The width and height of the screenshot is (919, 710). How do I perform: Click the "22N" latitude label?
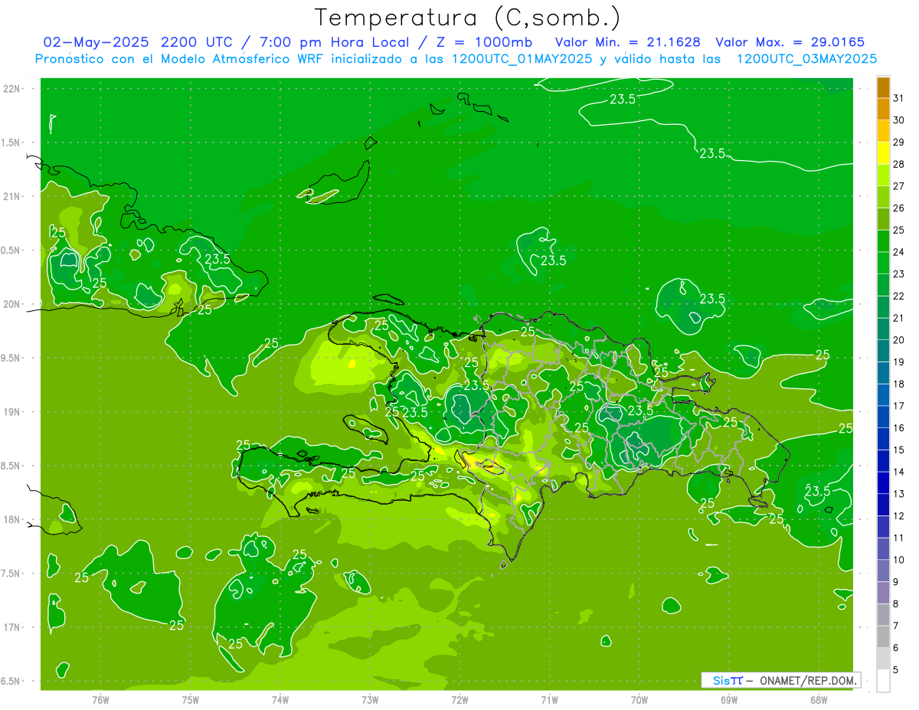click(x=11, y=88)
